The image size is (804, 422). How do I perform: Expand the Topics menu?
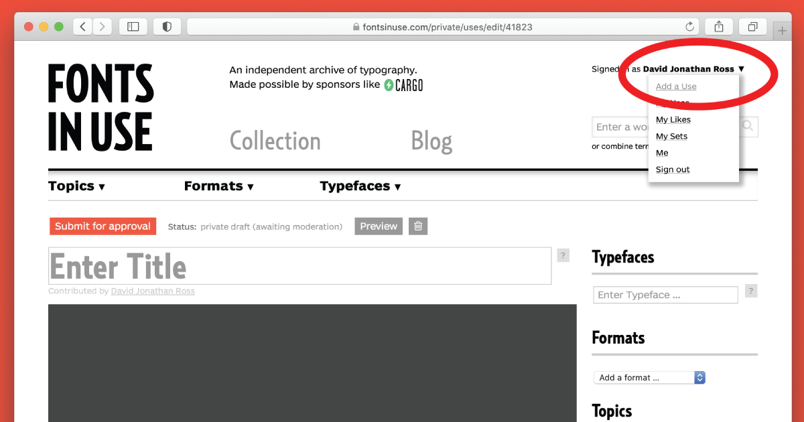77,186
